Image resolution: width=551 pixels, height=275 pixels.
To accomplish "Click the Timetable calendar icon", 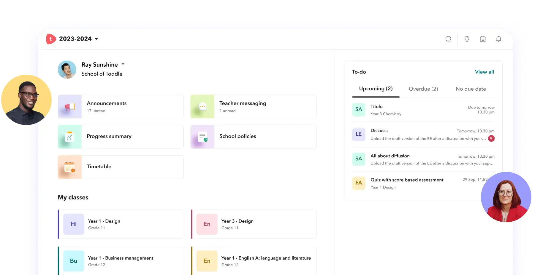I will 70,167.
